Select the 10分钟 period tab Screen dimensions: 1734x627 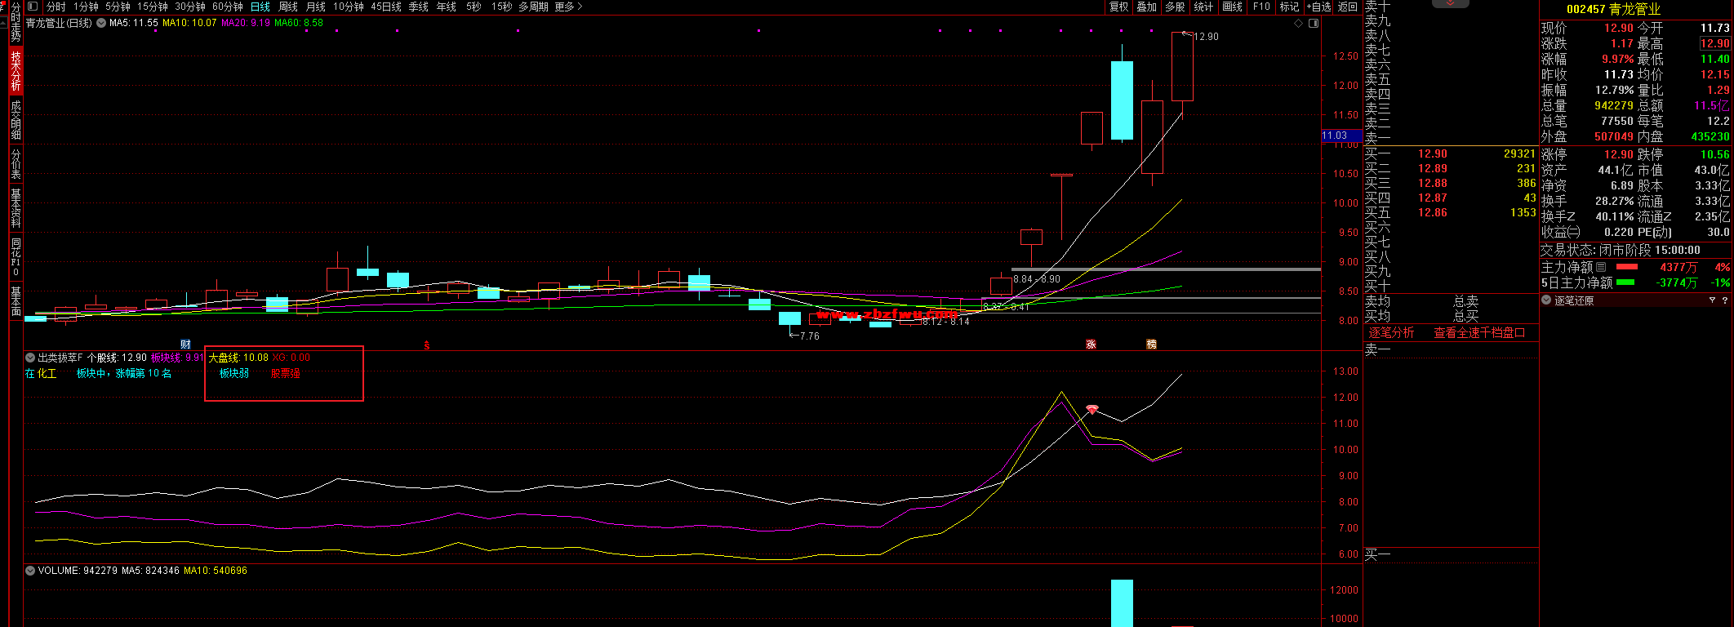tap(349, 7)
